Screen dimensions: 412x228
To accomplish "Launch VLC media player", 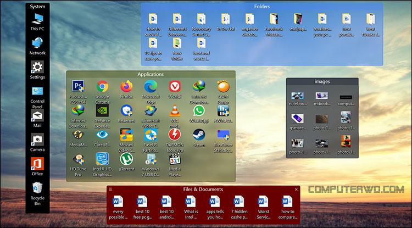I will click(x=175, y=110).
